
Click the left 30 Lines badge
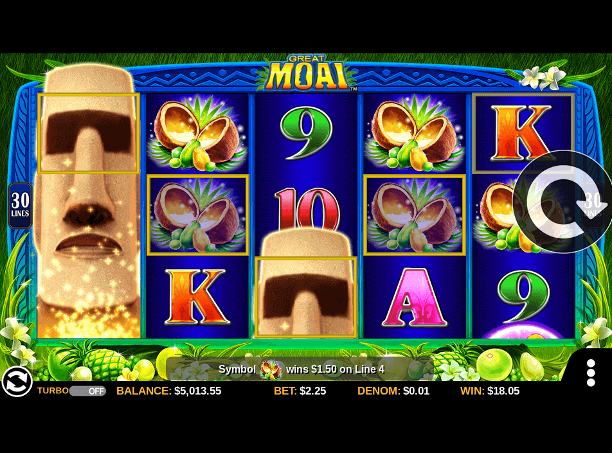coord(20,205)
